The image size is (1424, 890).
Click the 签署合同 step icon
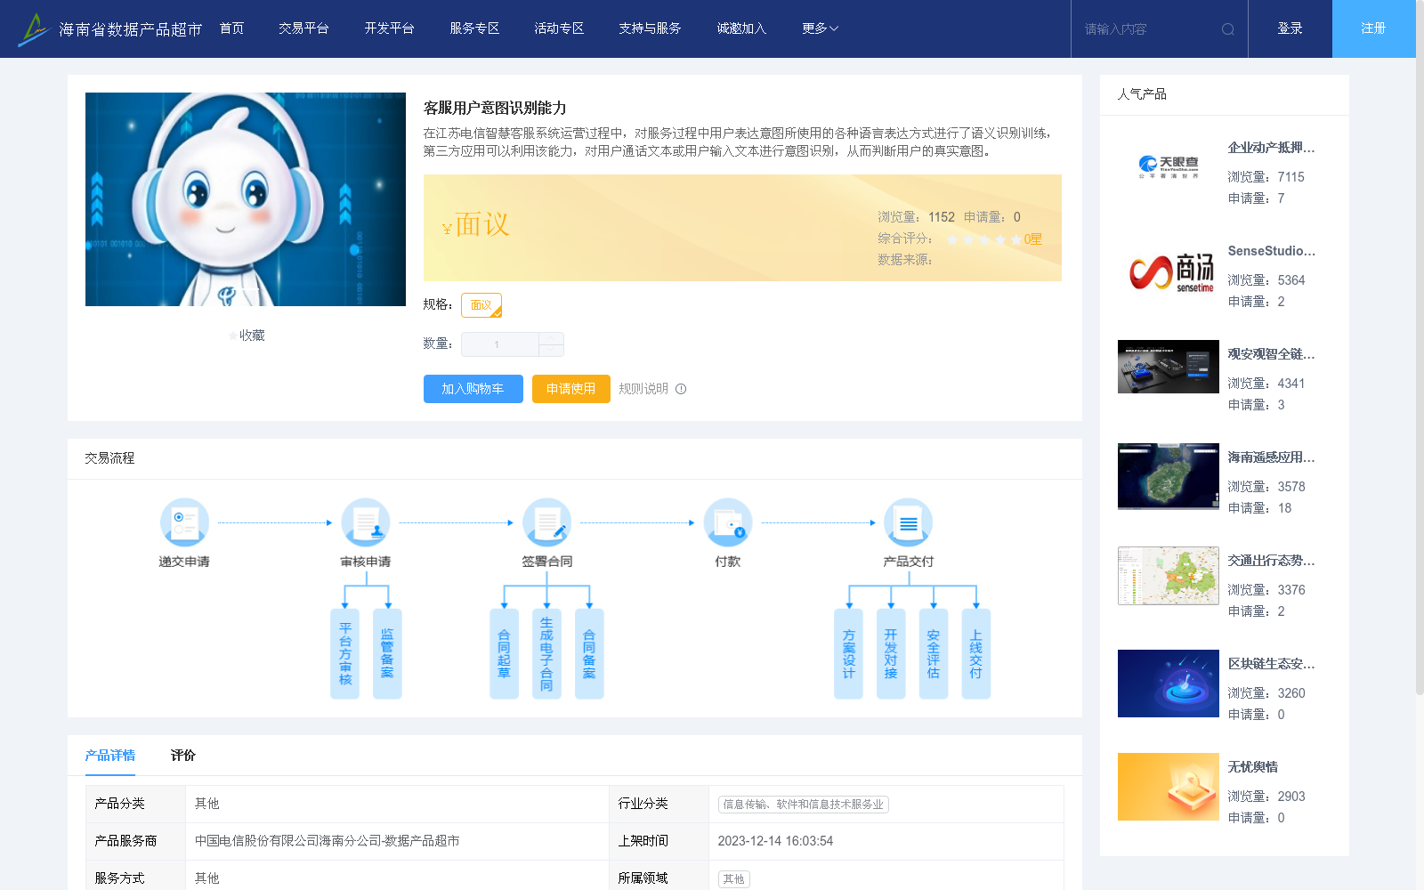[546, 522]
